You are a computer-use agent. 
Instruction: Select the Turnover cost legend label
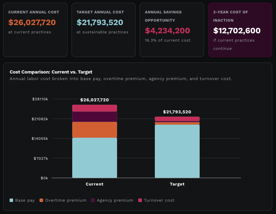tap(159, 200)
